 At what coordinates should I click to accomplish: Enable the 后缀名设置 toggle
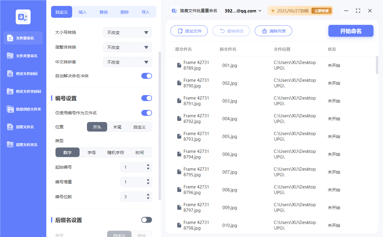(146, 220)
